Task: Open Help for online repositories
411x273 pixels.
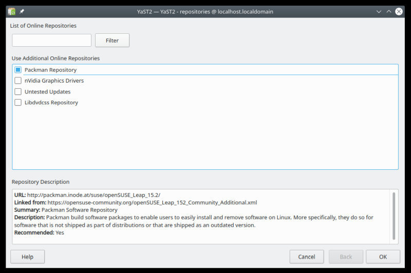Action: (x=27, y=257)
